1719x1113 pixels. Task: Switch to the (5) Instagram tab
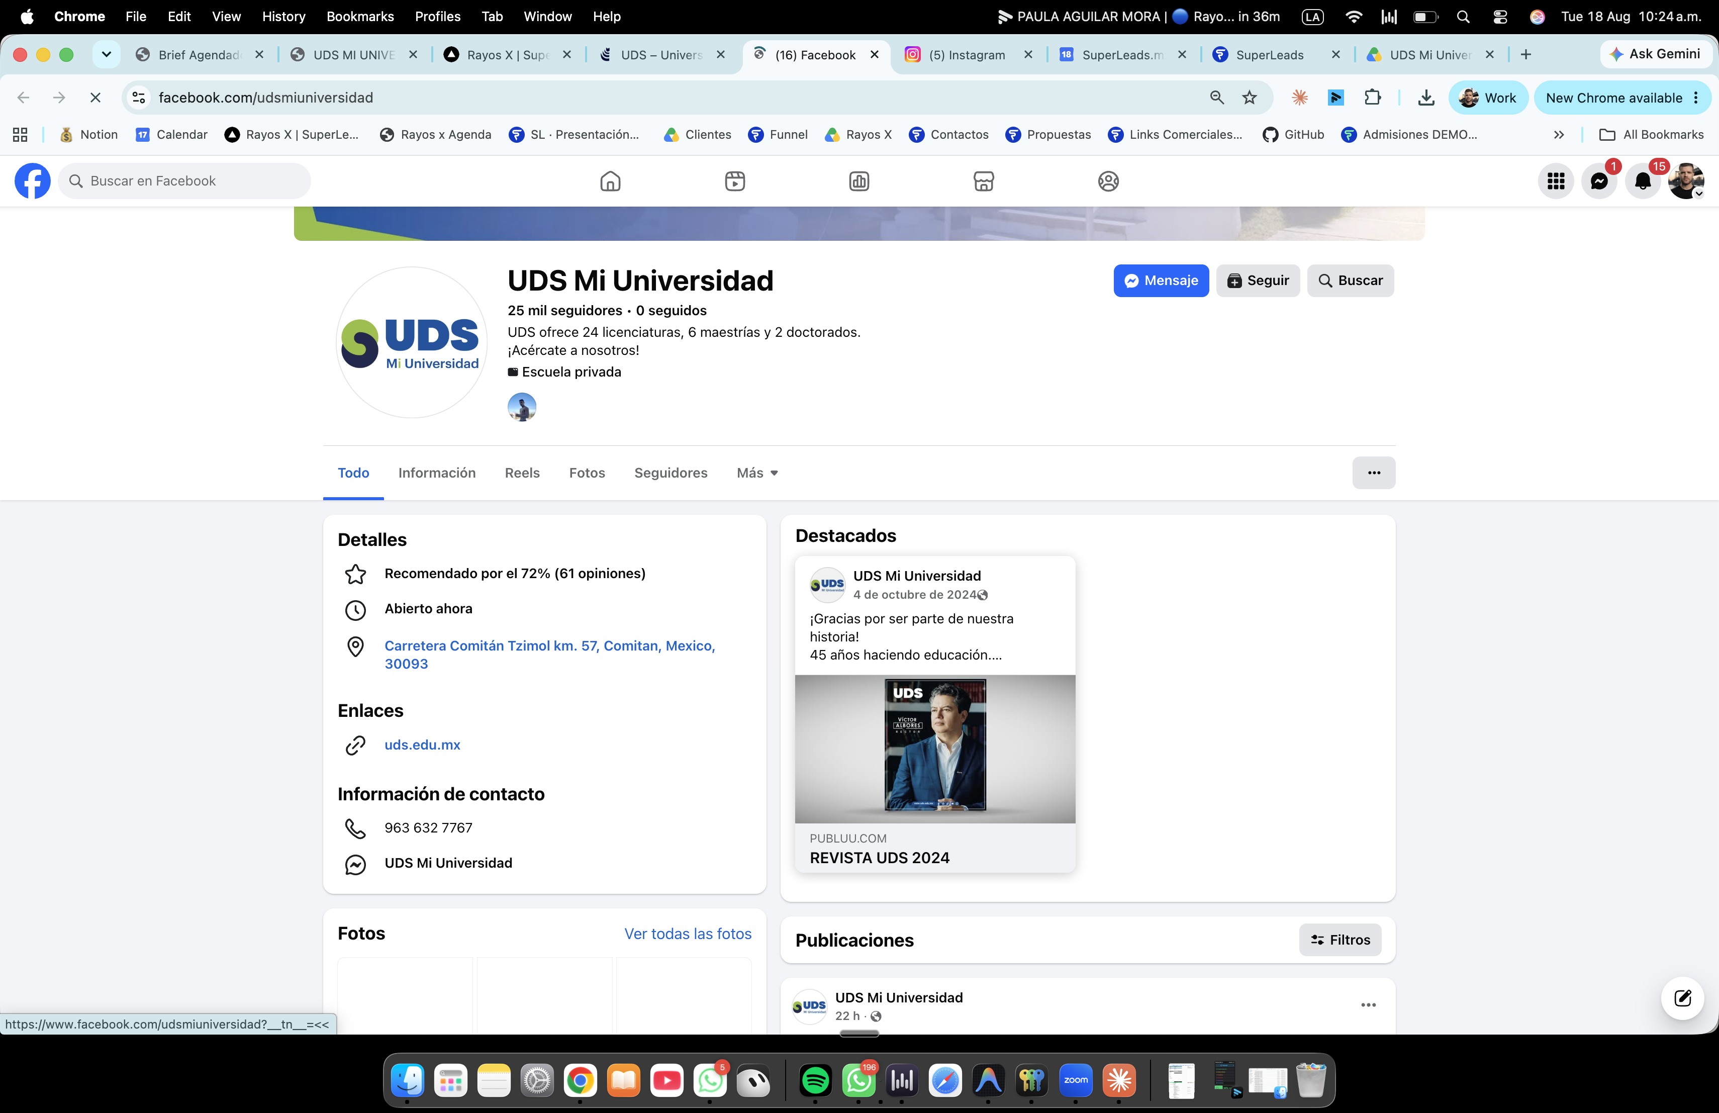(967, 55)
